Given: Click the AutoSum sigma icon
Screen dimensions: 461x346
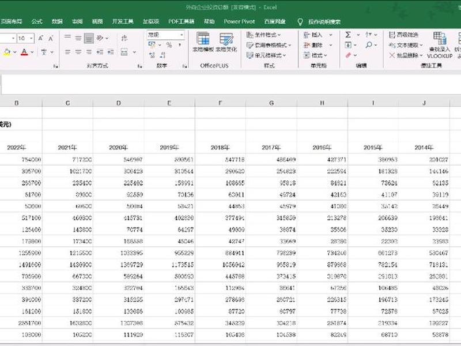Looking at the screenshot, I should click(348, 35).
